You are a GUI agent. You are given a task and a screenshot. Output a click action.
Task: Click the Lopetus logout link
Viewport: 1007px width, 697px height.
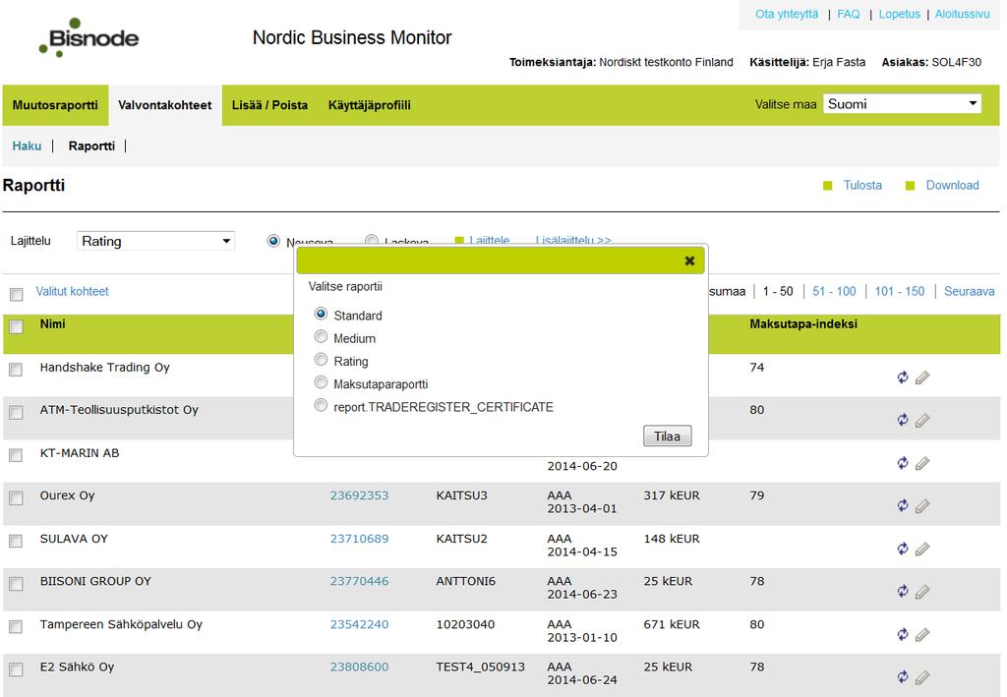click(899, 14)
